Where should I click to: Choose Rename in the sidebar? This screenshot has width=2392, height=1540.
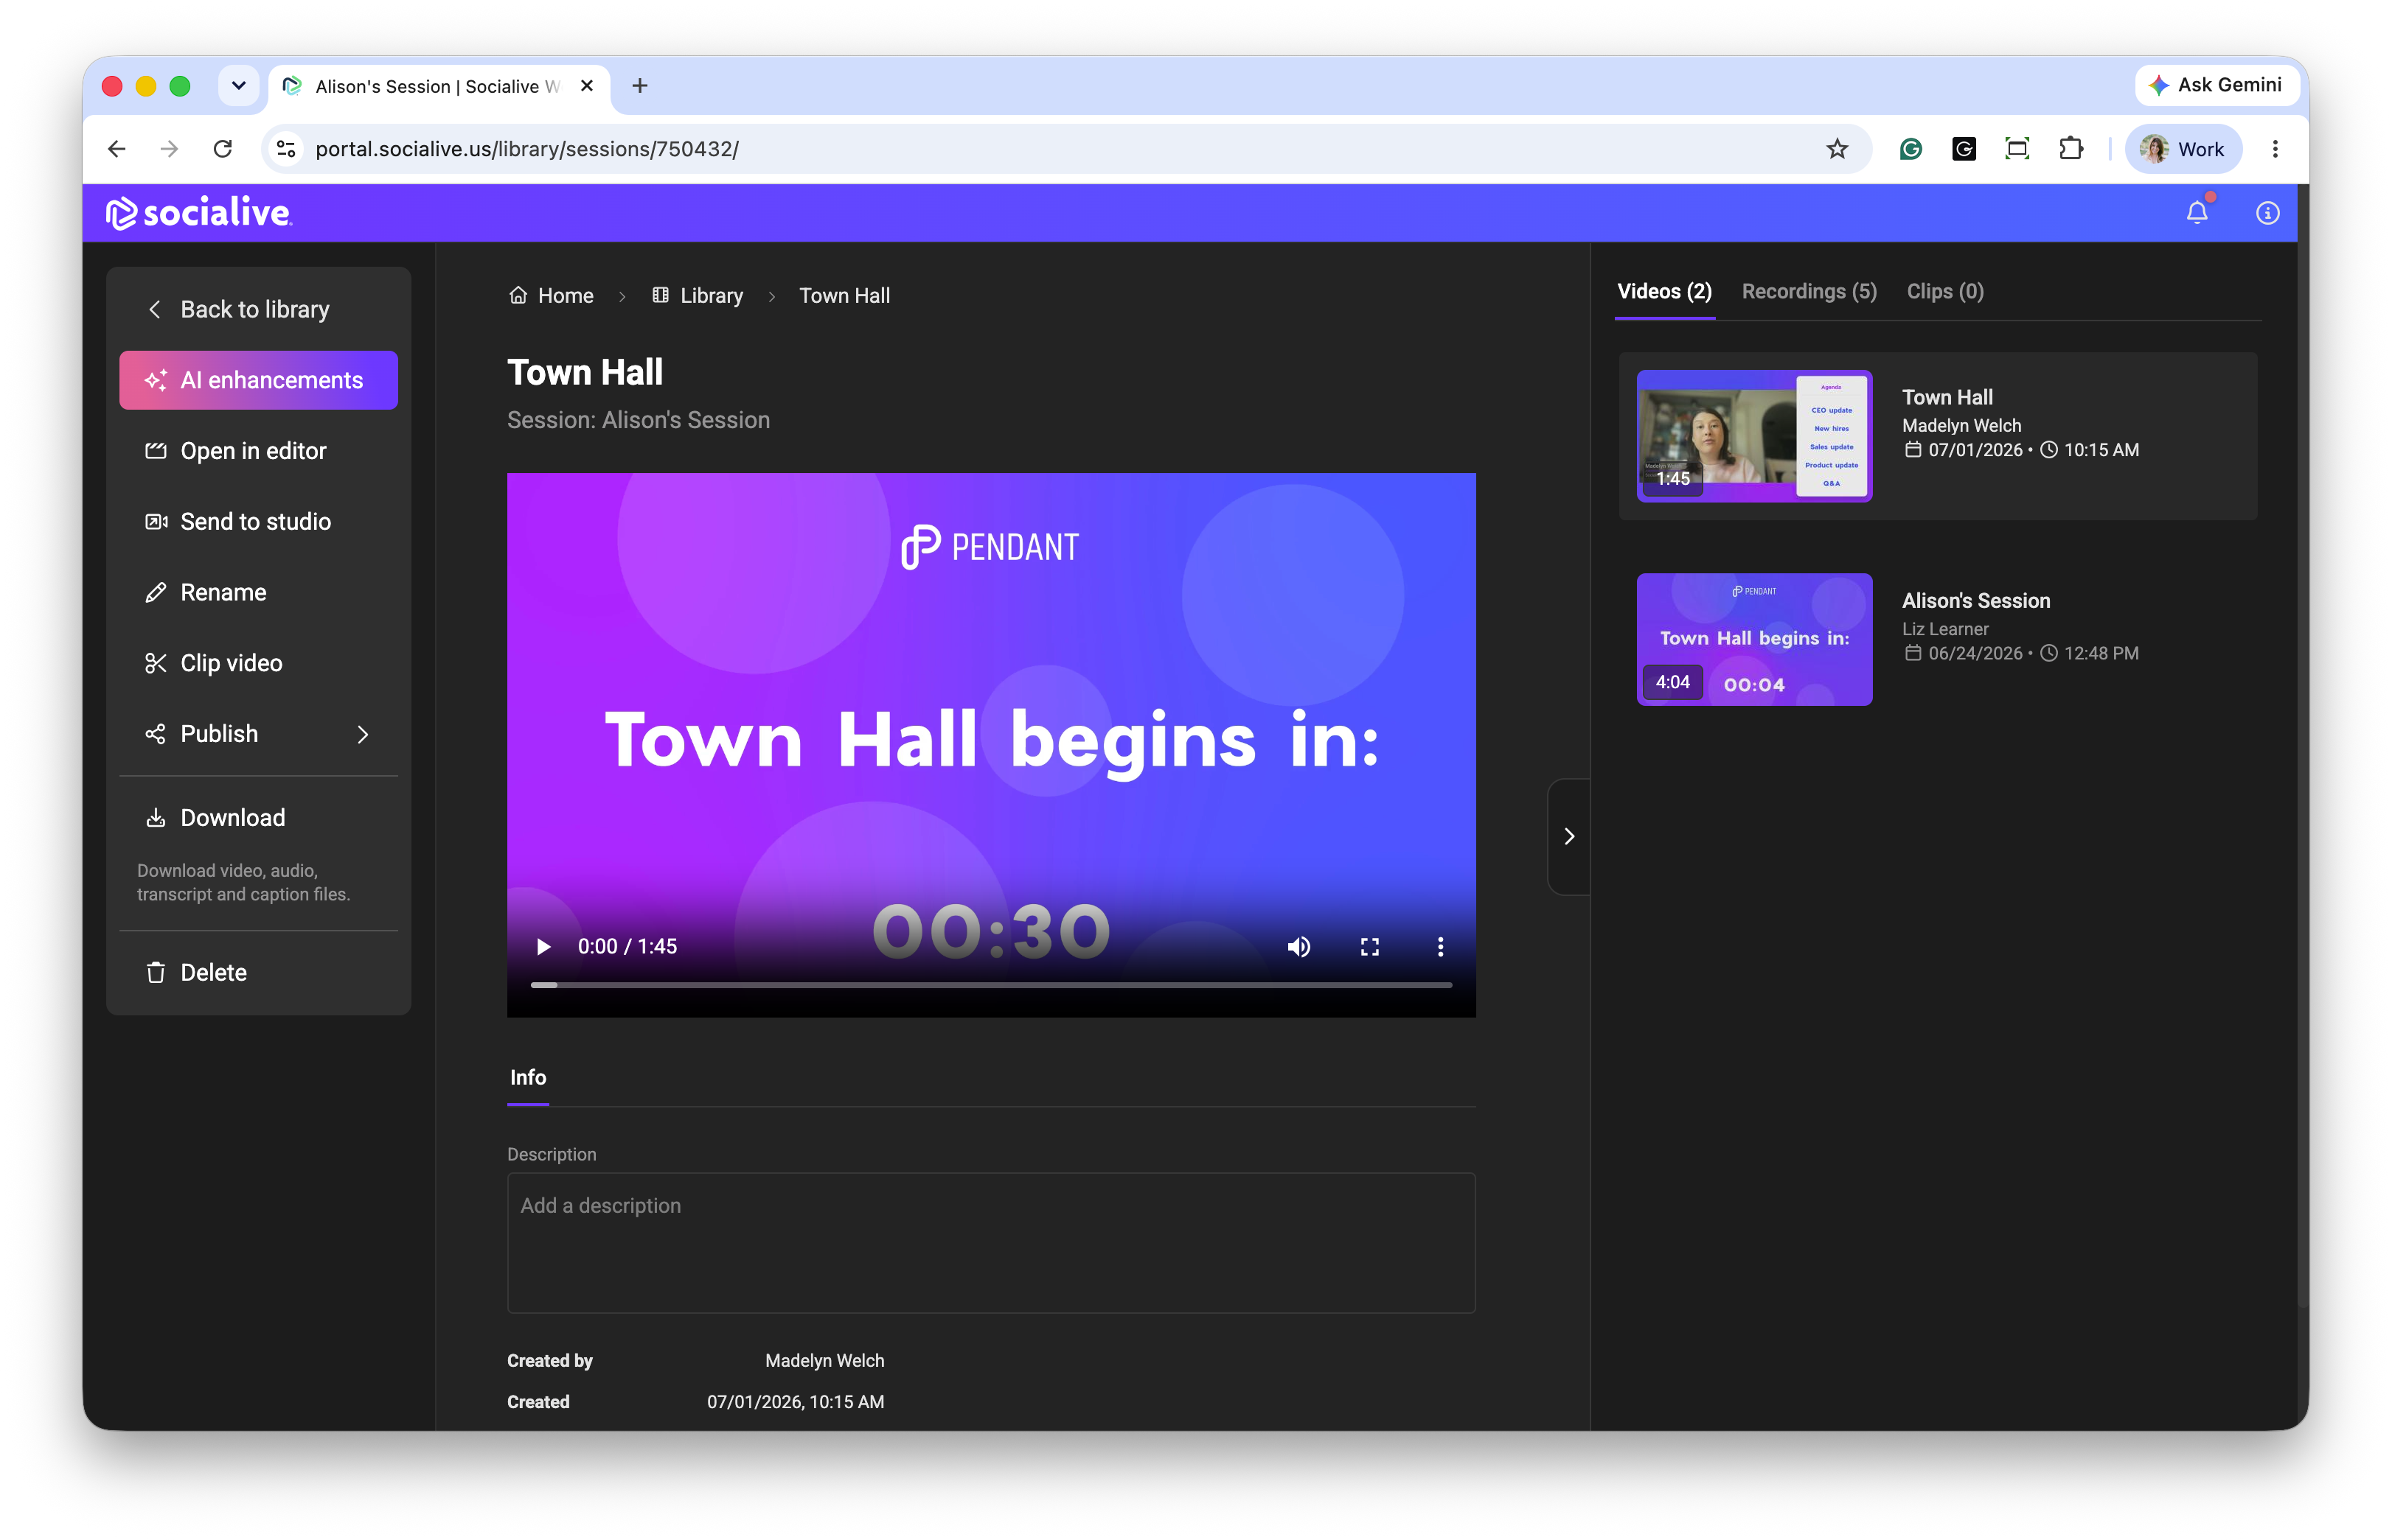pyautogui.click(x=258, y=593)
